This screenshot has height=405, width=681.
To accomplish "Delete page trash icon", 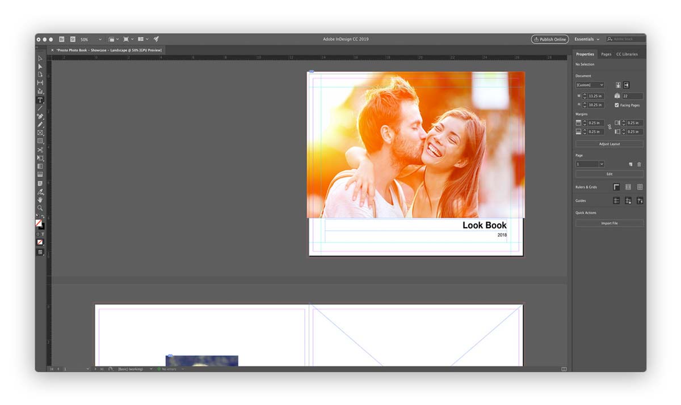I will 639,164.
